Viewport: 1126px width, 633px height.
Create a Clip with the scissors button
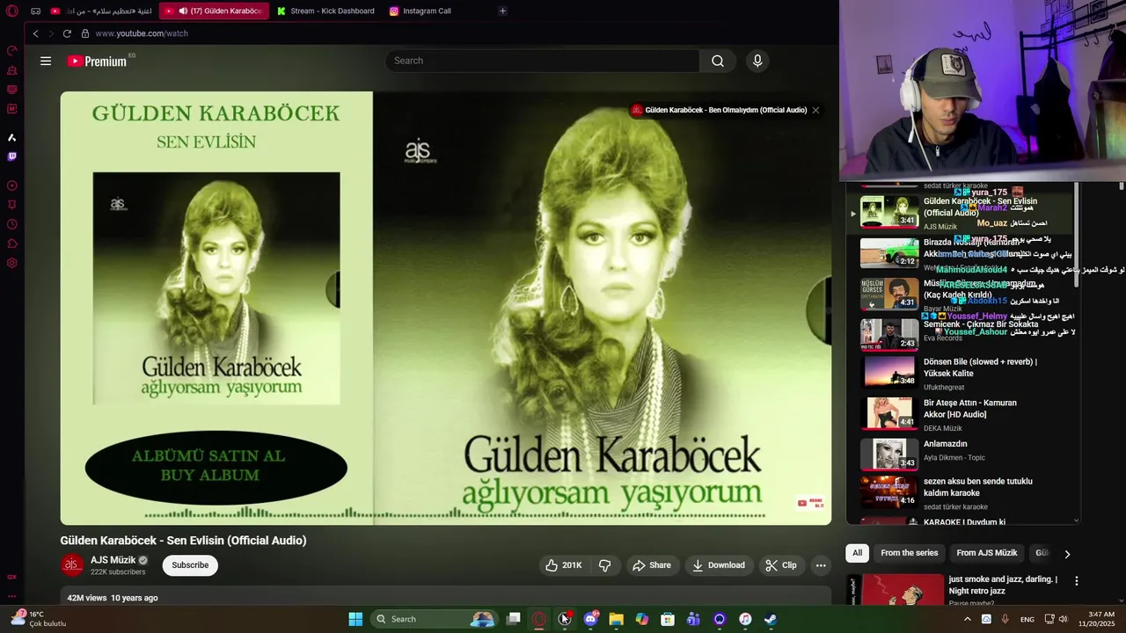[781, 565]
